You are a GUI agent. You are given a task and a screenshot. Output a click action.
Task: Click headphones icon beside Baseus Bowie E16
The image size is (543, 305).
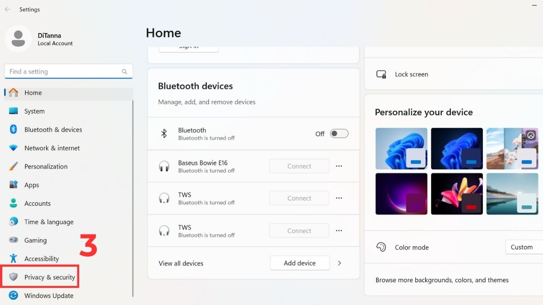click(x=164, y=166)
